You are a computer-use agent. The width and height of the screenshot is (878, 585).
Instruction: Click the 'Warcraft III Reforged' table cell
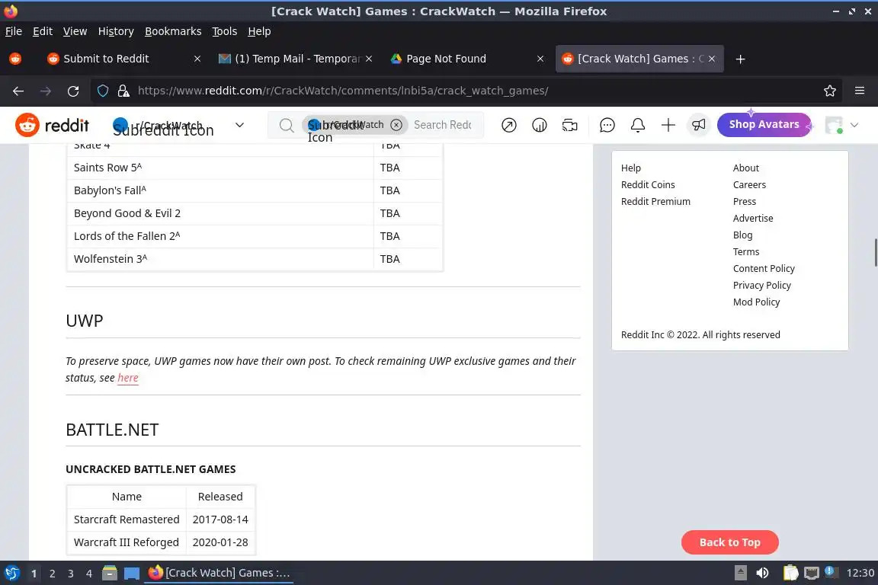127,542
